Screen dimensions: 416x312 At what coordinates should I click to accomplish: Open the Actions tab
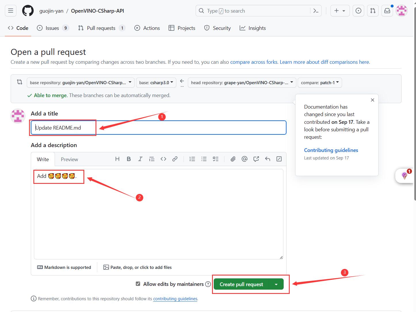click(147, 28)
